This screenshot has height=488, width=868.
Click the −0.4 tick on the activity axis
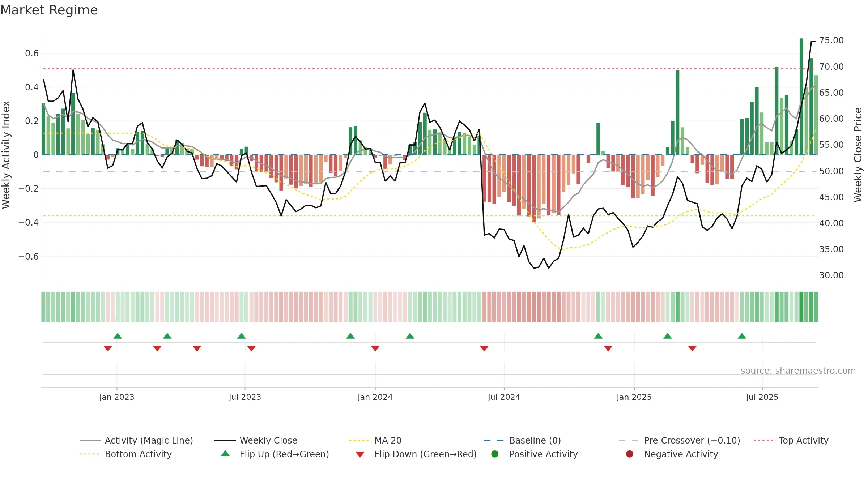(29, 222)
